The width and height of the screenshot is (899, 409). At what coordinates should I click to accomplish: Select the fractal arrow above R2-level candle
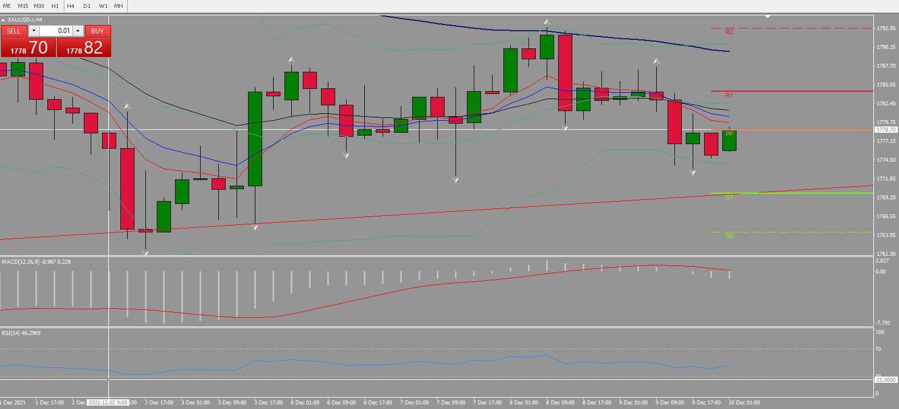point(547,22)
